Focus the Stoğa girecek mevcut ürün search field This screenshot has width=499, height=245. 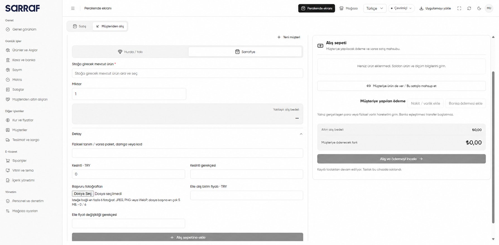pos(188,73)
